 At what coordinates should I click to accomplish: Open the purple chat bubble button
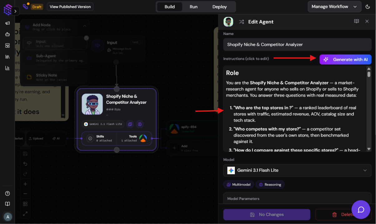point(361,210)
